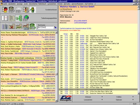Select the Mutz, Gerhard, Elektroanlagen entry
The height and width of the screenshot is (105, 140).
pyautogui.click(x=28, y=49)
